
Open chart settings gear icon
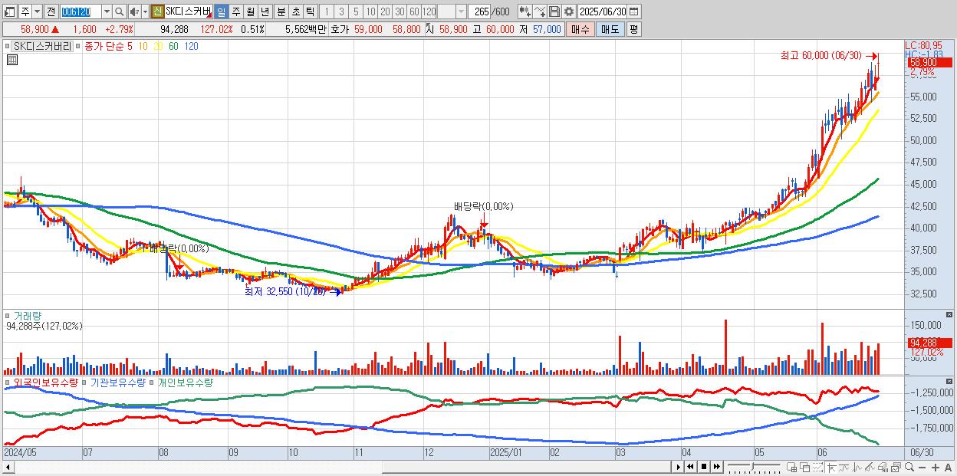point(568,11)
